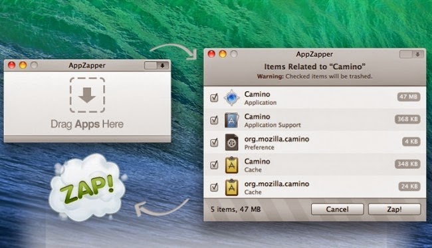Select the Camino compass application icon

click(x=231, y=98)
